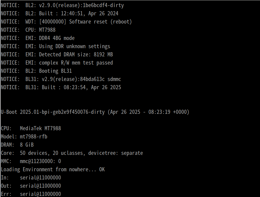The image size is (260, 197).
Task: Click the complex R/W mem test passed line
Action: pos(57,63)
